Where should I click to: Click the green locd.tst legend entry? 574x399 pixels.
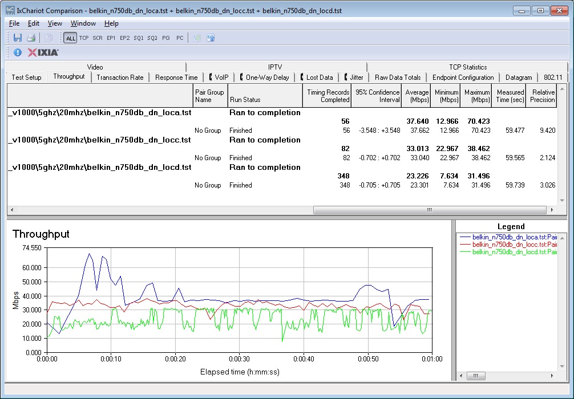pos(508,252)
